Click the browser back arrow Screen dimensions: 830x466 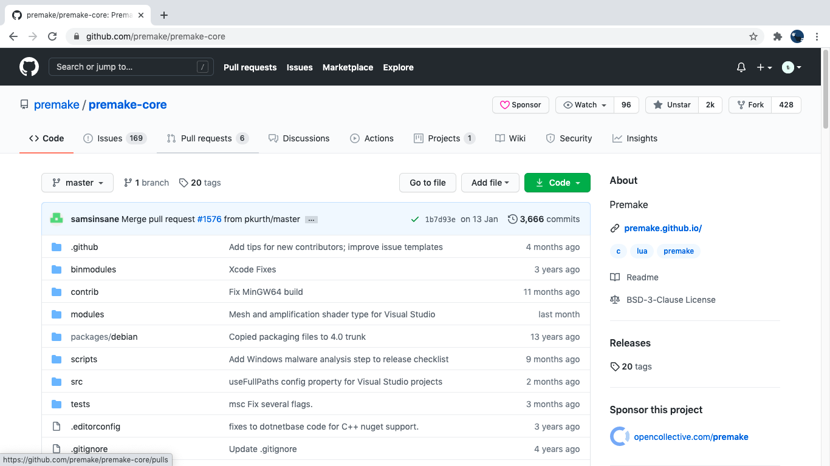13,36
